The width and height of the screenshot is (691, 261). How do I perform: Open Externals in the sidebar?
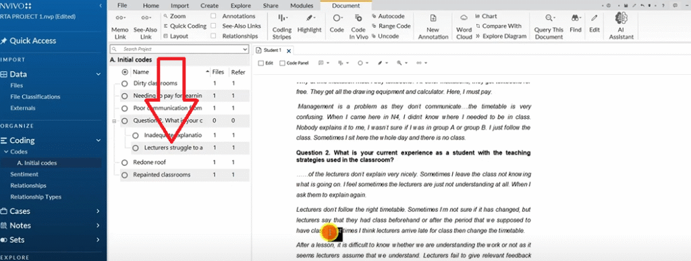click(23, 109)
